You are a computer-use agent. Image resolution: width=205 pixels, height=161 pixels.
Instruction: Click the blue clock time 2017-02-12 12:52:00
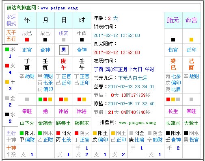point(117,35)
